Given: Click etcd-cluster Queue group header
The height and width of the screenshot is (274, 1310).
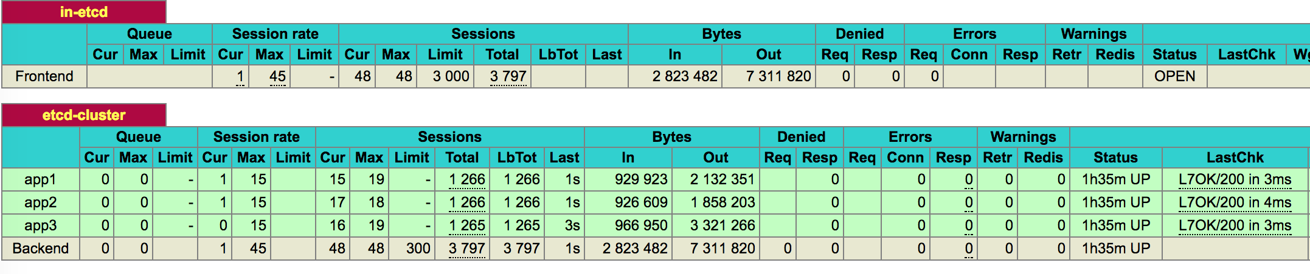Looking at the screenshot, I should click(138, 137).
